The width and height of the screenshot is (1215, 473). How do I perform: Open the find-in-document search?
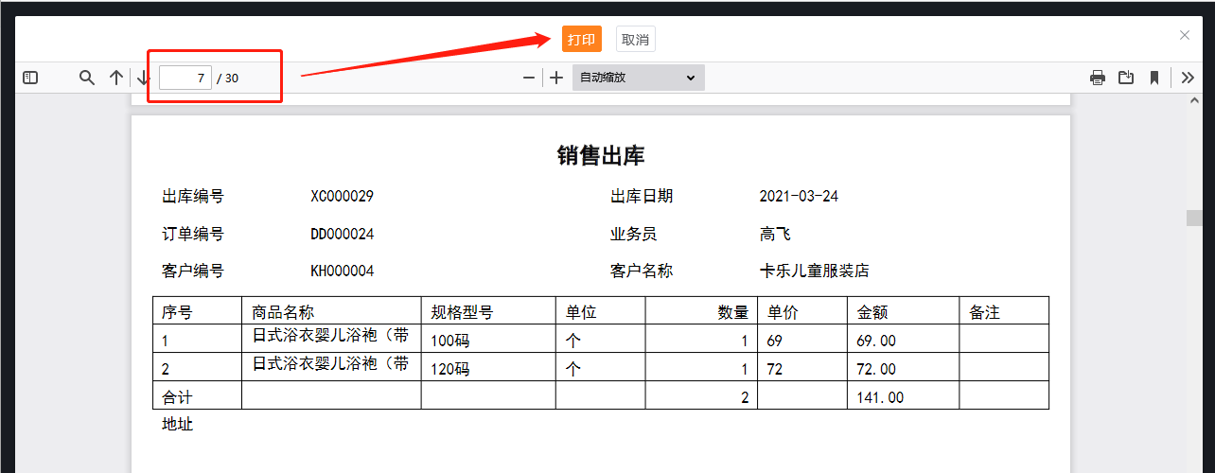click(x=87, y=78)
